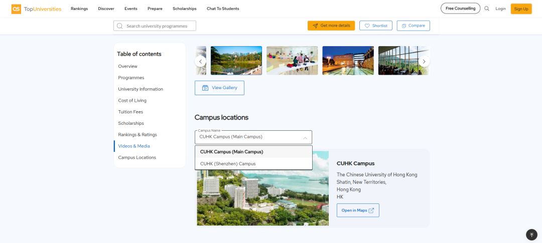Jump to Tuition Fees section
The image size is (542, 243).
(130, 112)
